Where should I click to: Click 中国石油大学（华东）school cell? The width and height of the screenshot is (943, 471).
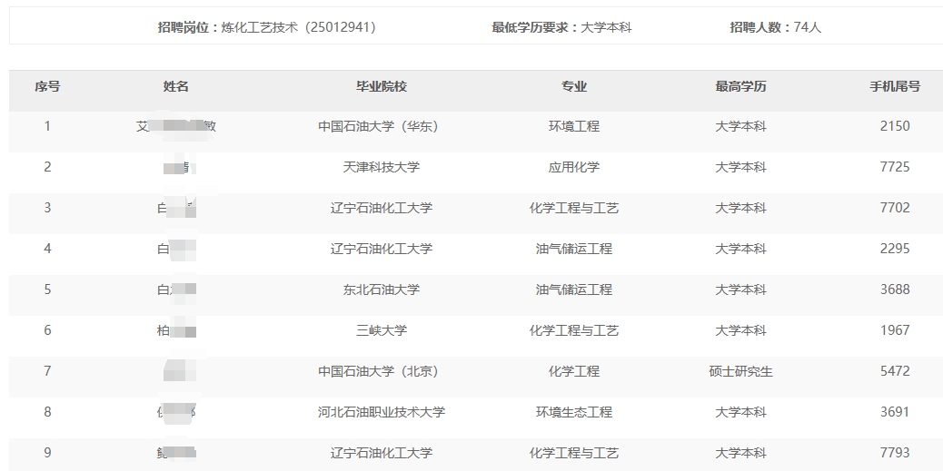pos(382,126)
